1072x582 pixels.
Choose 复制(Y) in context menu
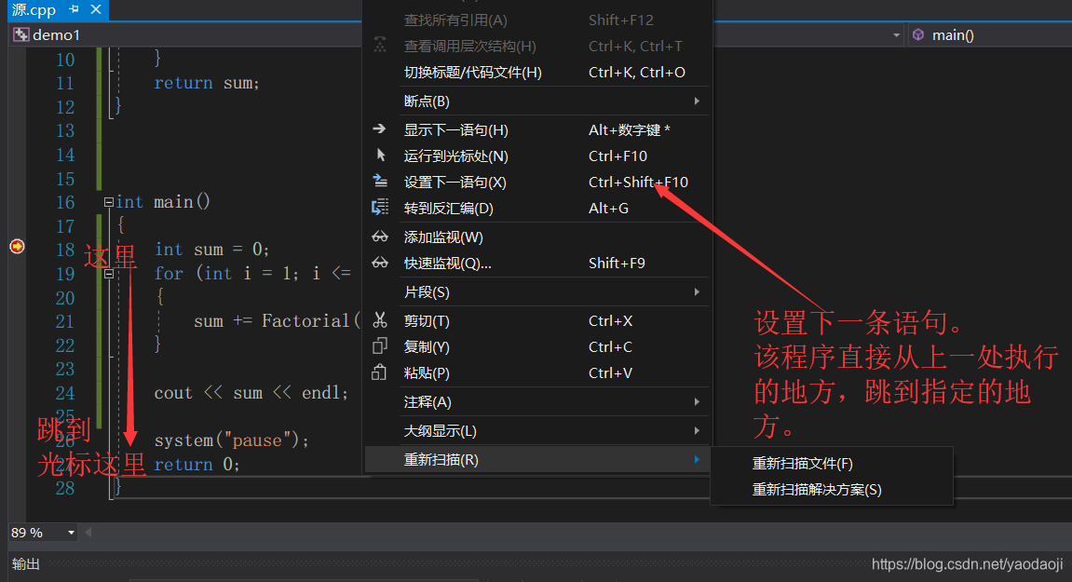537,346
